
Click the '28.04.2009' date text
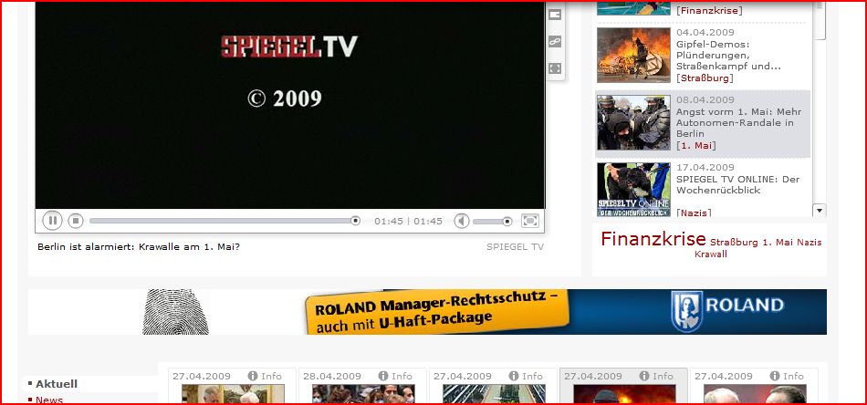tap(332, 377)
